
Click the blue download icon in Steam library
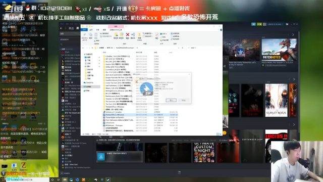(101, 157)
